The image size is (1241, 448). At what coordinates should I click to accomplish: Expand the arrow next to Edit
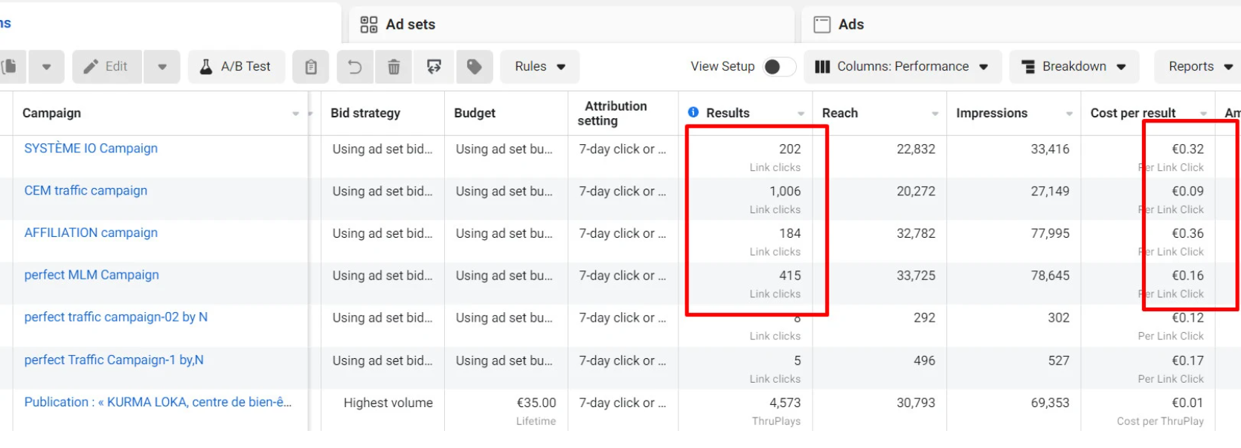[162, 67]
